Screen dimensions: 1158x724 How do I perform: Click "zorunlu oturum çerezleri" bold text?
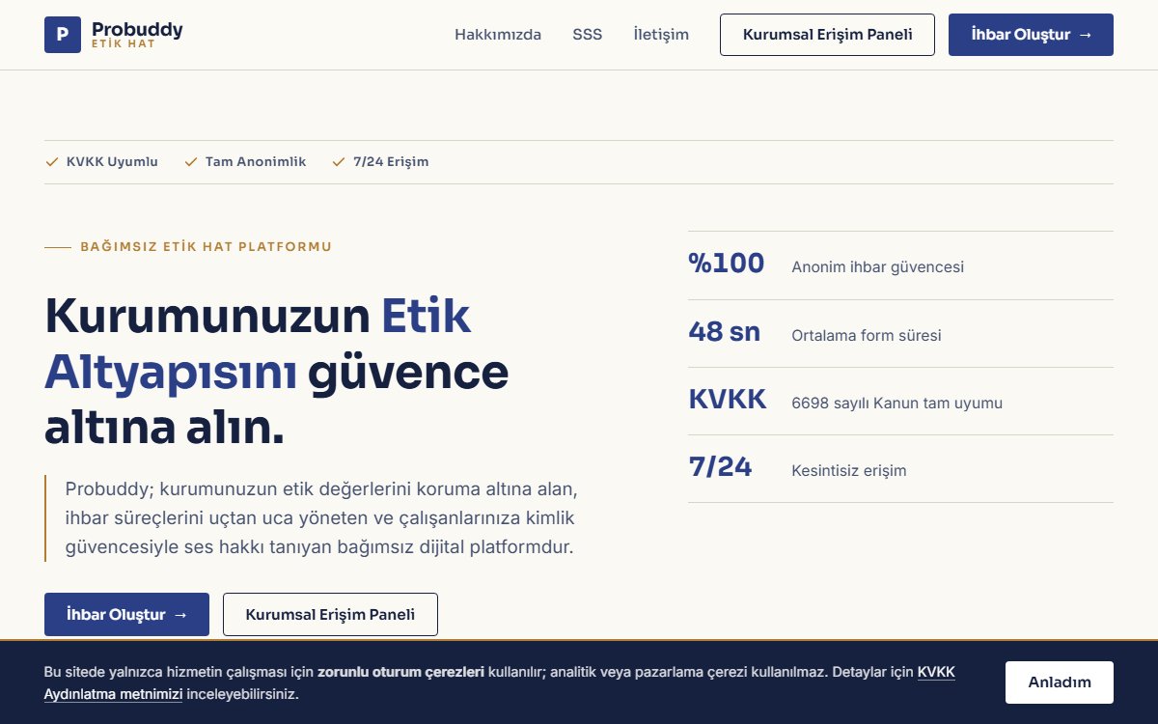[400, 672]
